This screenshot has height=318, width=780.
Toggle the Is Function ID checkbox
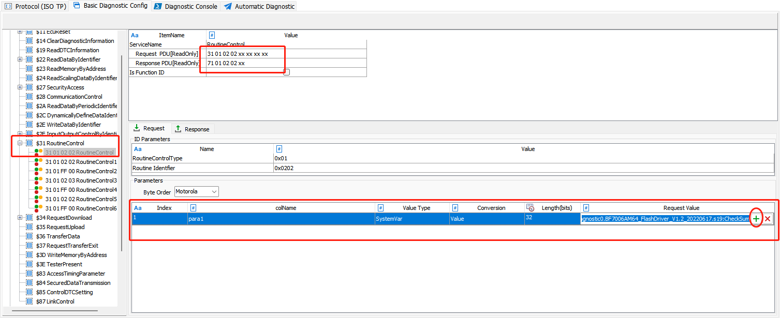tap(287, 72)
